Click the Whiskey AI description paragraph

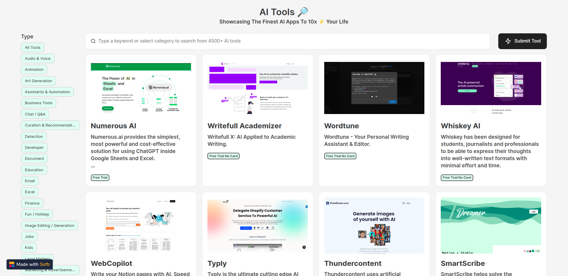tap(490, 151)
